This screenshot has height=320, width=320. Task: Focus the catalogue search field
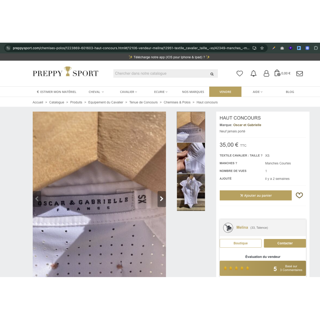point(161,74)
